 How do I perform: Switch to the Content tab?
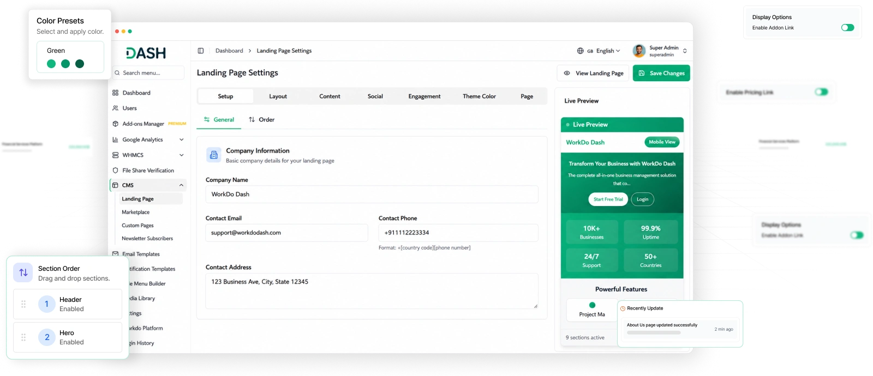(x=330, y=96)
